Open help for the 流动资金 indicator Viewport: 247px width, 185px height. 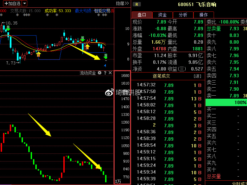(105, 73)
